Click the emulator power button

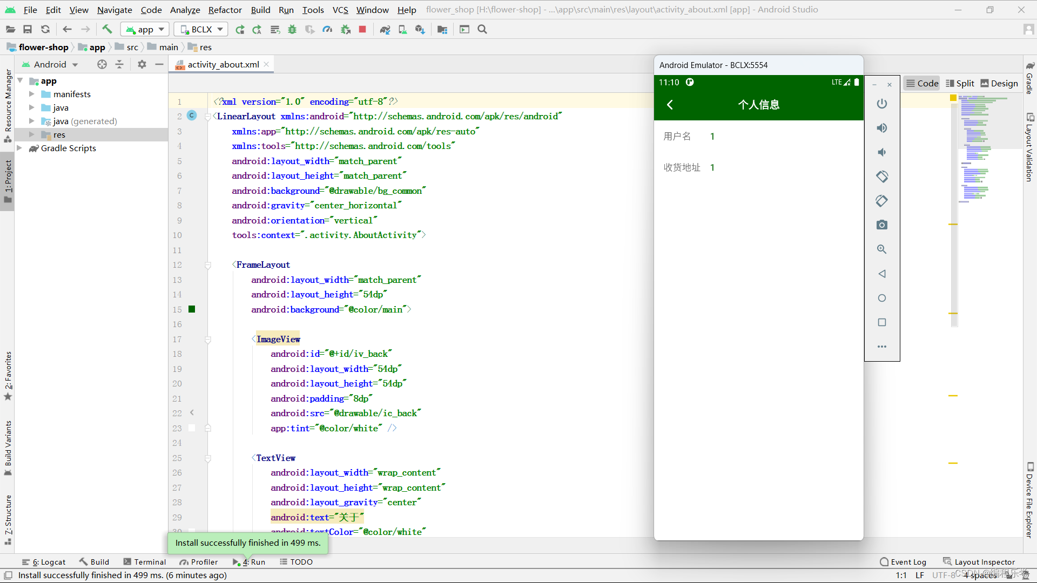[x=882, y=103]
